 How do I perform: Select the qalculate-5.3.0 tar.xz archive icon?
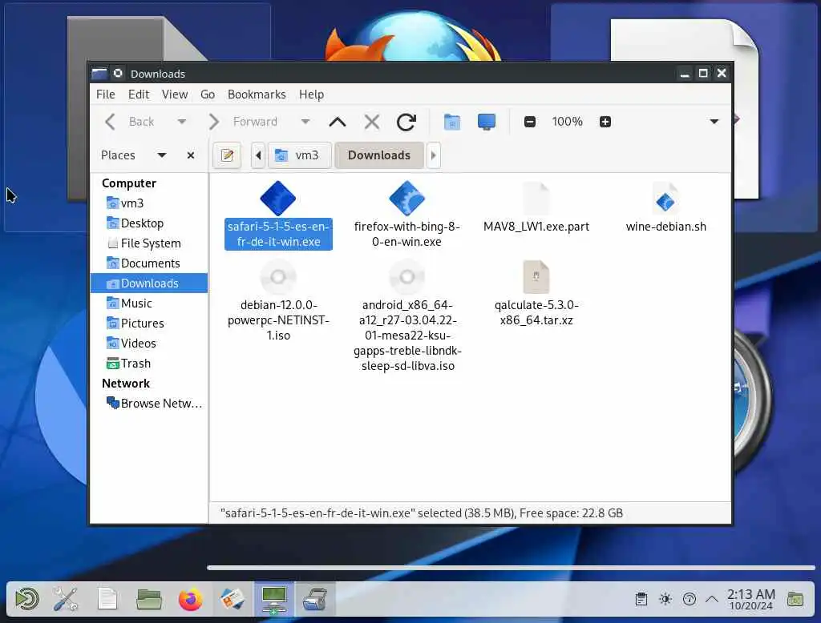point(536,277)
